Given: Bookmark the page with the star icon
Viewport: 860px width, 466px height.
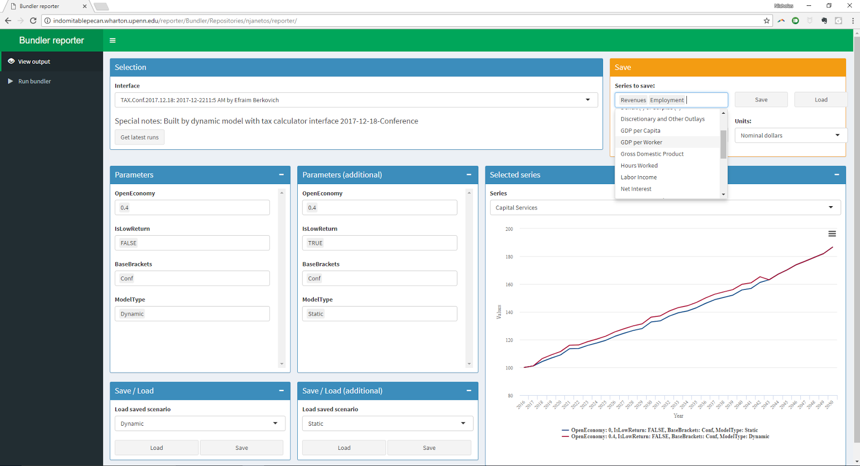Looking at the screenshot, I should pos(766,20).
